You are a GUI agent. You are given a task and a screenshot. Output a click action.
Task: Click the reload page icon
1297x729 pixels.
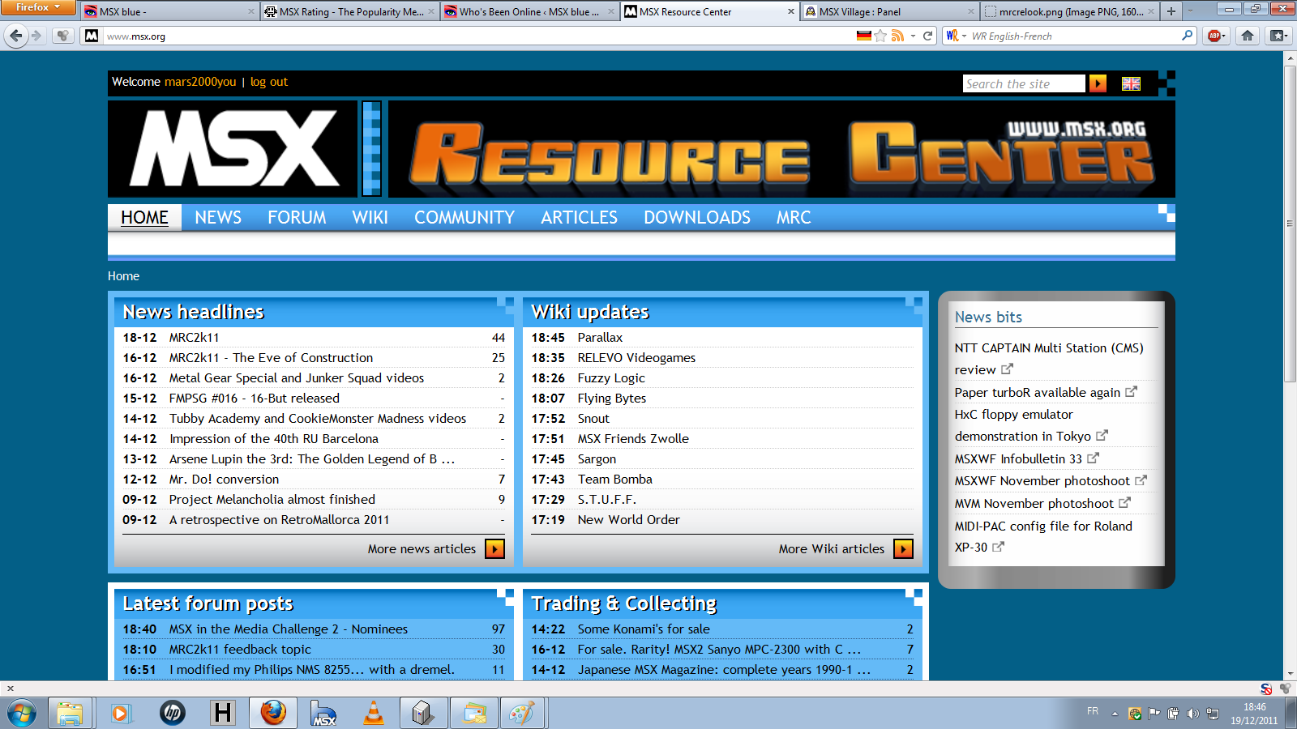[x=928, y=36]
